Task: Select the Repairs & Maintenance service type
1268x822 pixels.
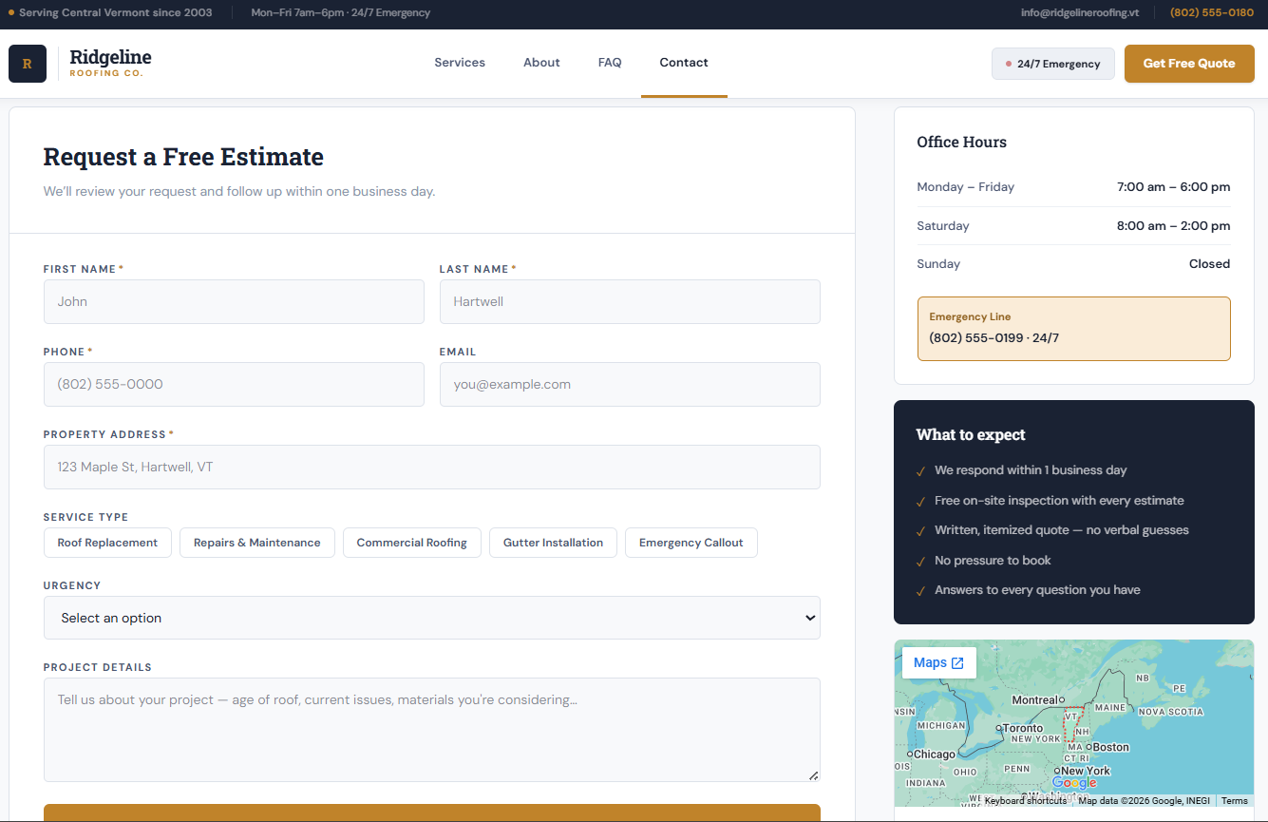Action: (256, 543)
